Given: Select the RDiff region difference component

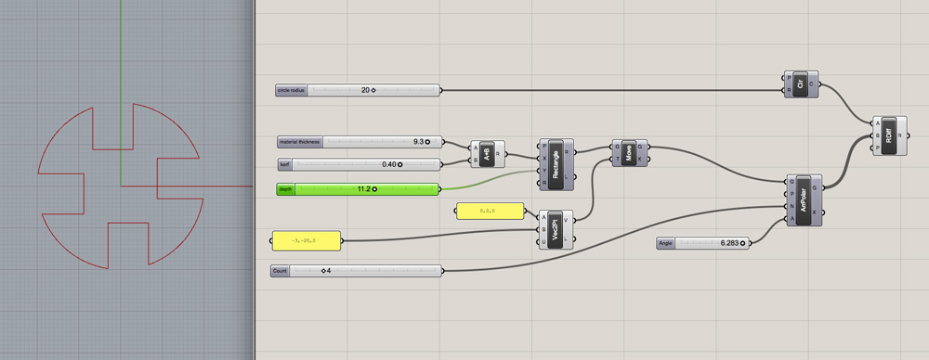Looking at the screenshot, I should click(x=889, y=135).
